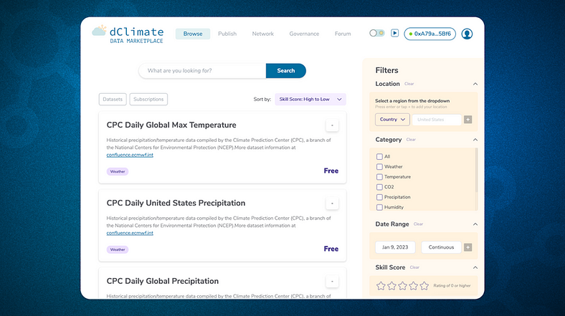This screenshot has height=316, width=565.
Task: Check the Precipitation category checkbox
Action: [379, 197]
